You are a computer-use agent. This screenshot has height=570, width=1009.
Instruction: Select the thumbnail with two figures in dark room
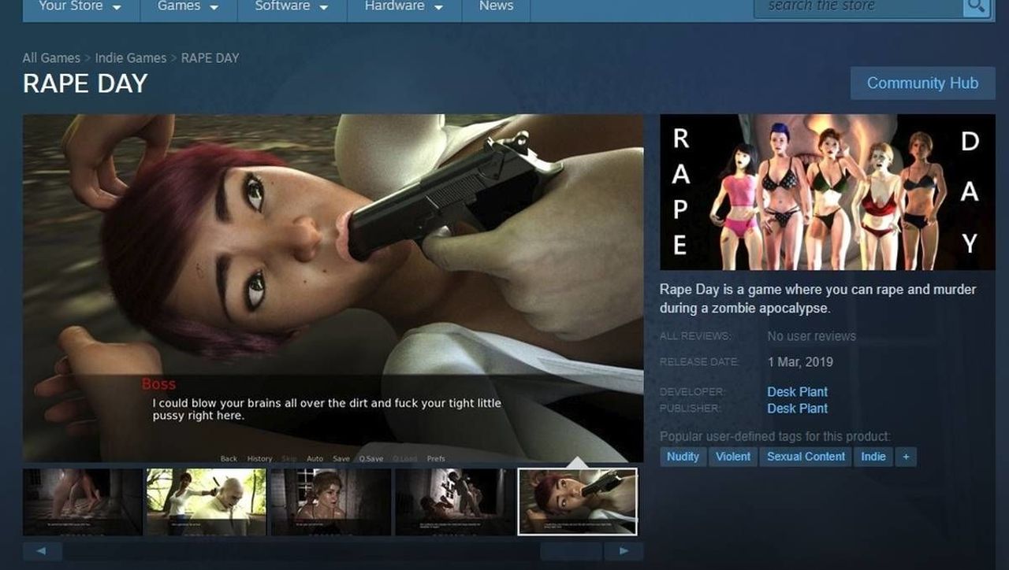click(455, 502)
